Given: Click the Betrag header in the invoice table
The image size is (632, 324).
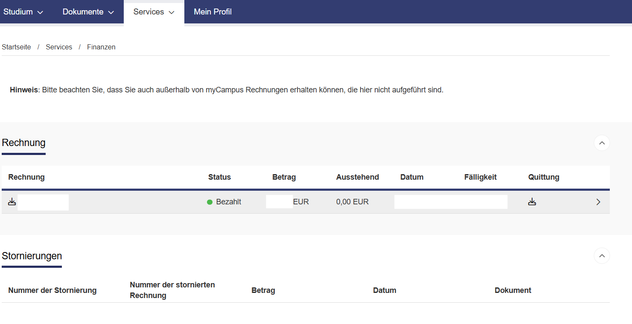Looking at the screenshot, I should click(x=284, y=177).
